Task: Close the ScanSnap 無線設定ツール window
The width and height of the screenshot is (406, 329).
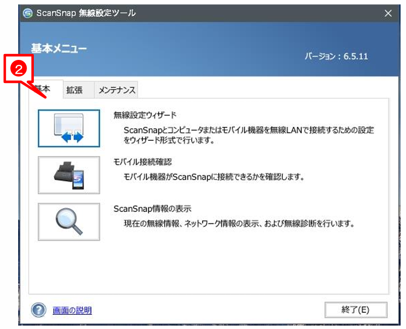Action: tap(388, 13)
